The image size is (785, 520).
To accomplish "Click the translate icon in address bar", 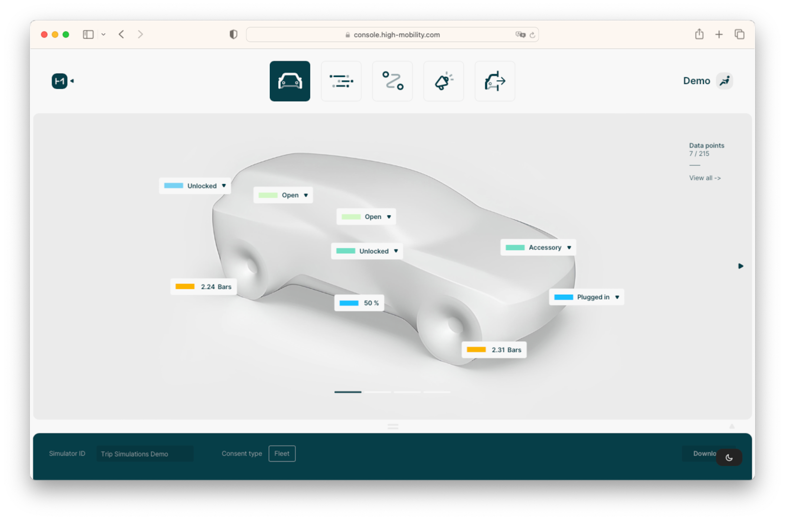I will click(x=520, y=34).
